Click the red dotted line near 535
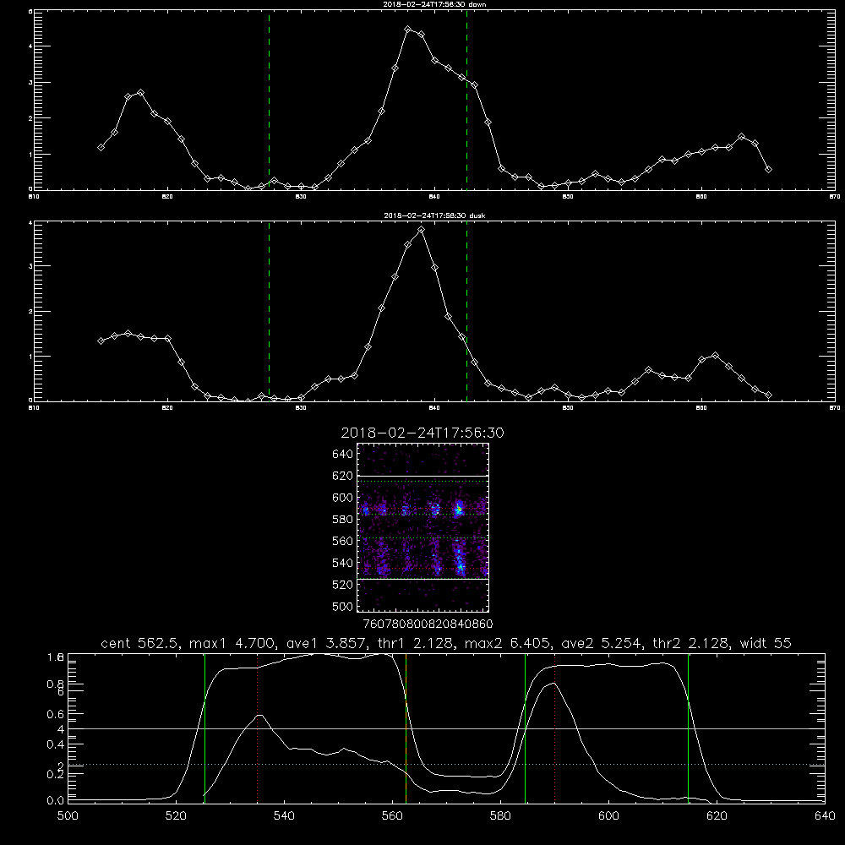845x845 pixels. click(x=258, y=728)
